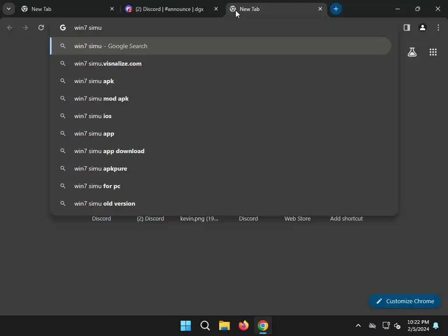Click the address bar text 'win7 simu'
The width and height of the screenshot is (448, 336).
click(x=87, y=28)
